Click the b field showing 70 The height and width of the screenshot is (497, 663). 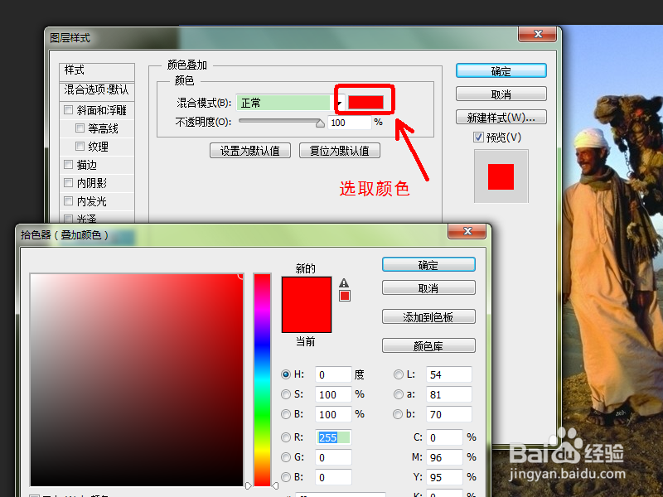coord(448,414)
